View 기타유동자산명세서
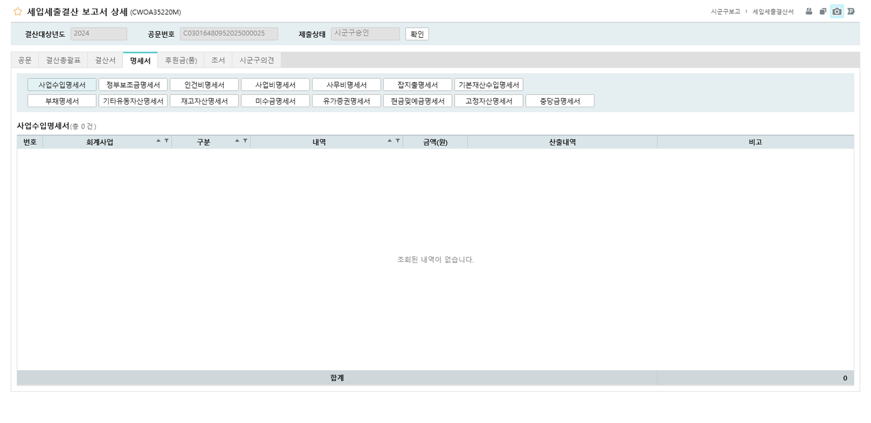This screenshot has height=423, width=871. click(x=133, y=101)
